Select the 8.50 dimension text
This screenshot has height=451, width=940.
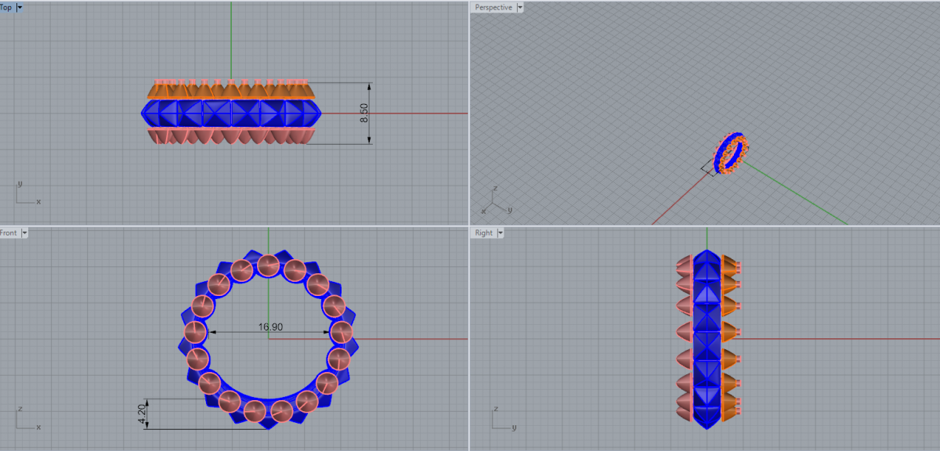click(x=363, y=112)
